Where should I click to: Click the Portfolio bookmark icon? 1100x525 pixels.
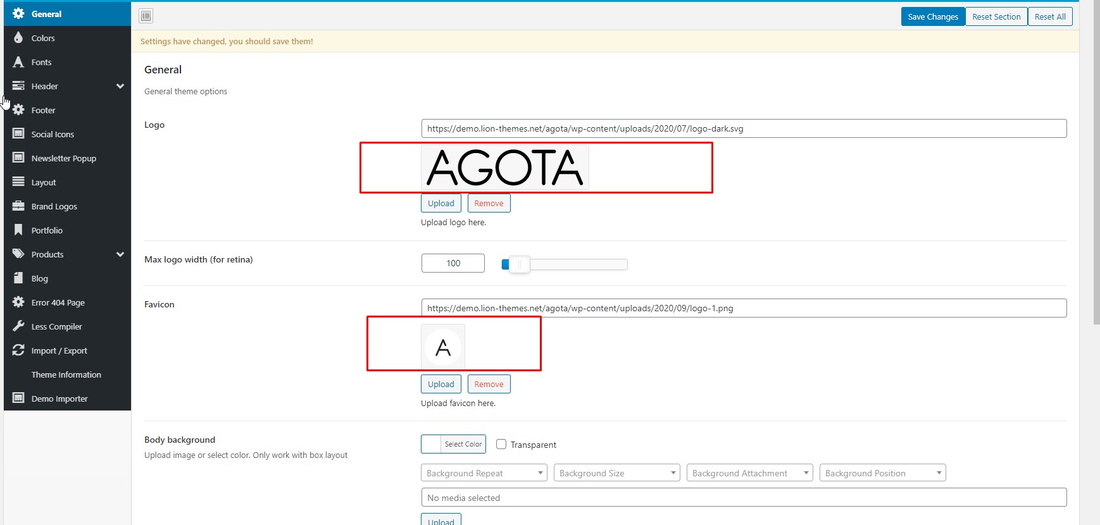[x=18, y=230]
